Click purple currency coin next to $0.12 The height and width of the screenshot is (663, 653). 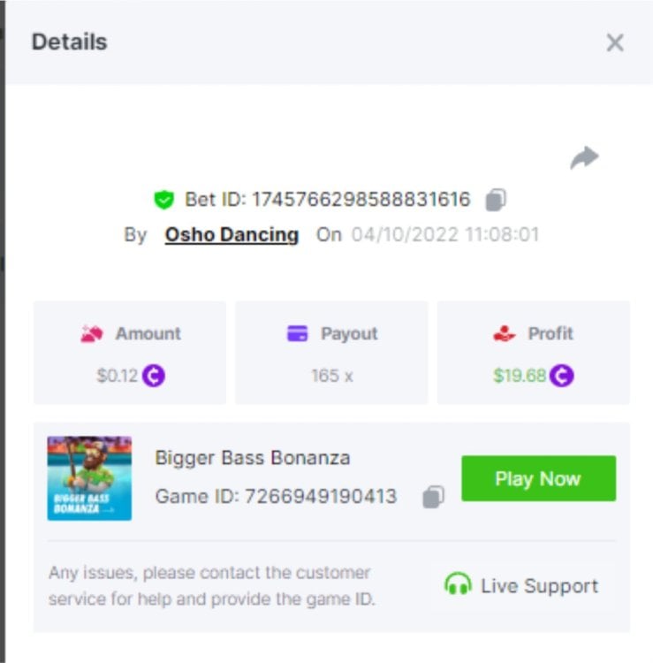pyautogui.click(x=154, y=376)
